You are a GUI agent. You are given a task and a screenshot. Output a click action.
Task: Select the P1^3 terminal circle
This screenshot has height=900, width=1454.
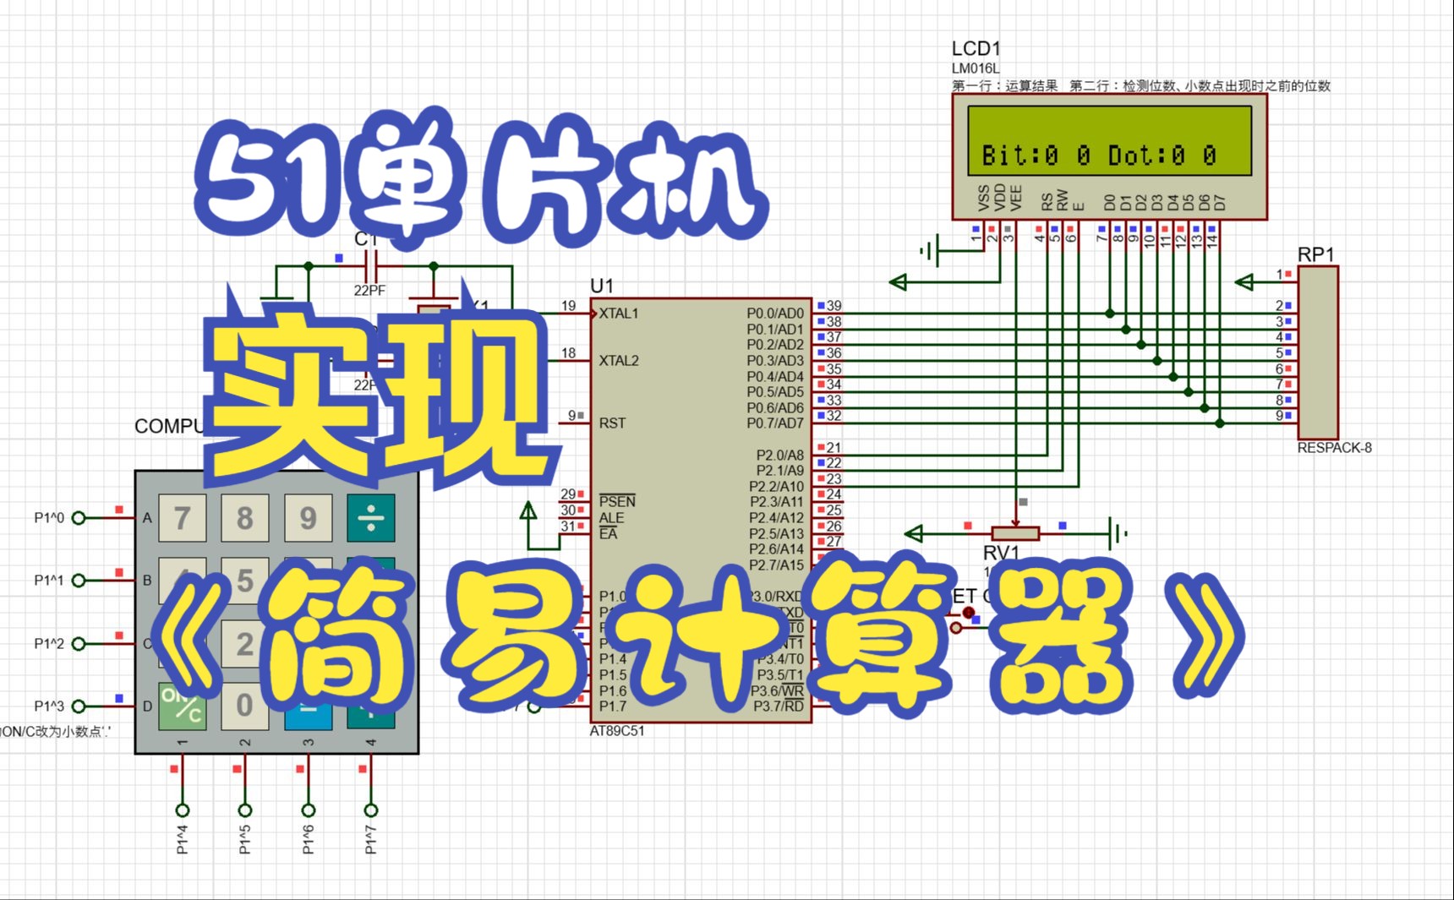[x=79, y=706]
